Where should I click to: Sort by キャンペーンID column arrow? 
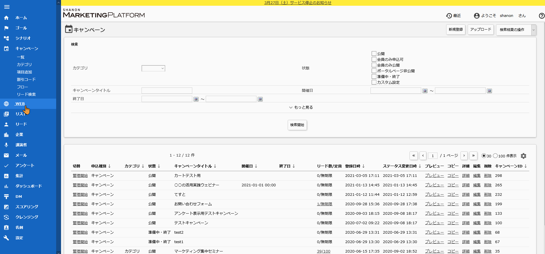click(526, 166)
